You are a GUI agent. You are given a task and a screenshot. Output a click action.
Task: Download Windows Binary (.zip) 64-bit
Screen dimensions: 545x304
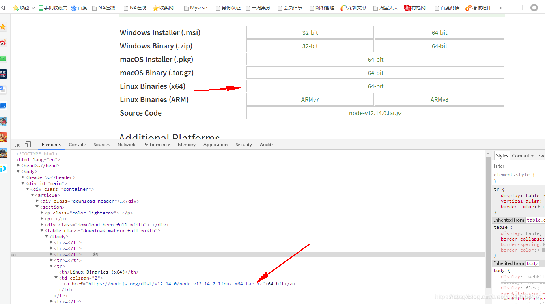439,46
